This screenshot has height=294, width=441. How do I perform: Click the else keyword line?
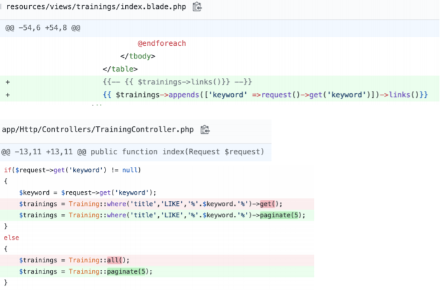11,237
